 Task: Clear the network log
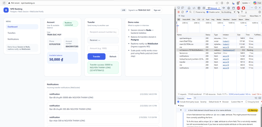pyautogui.click(x=183, y=12)
